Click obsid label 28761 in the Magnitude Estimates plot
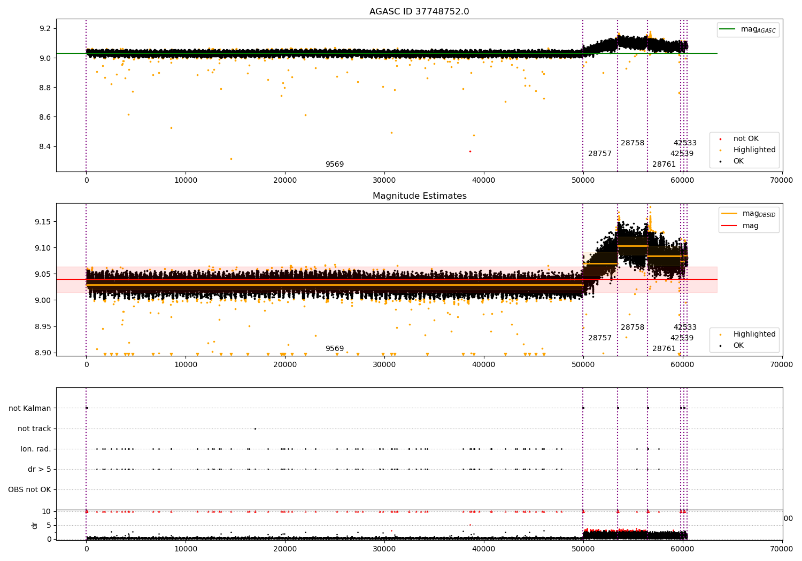The width and height of the screenshot is (802, 561). [x=664, y=349]
